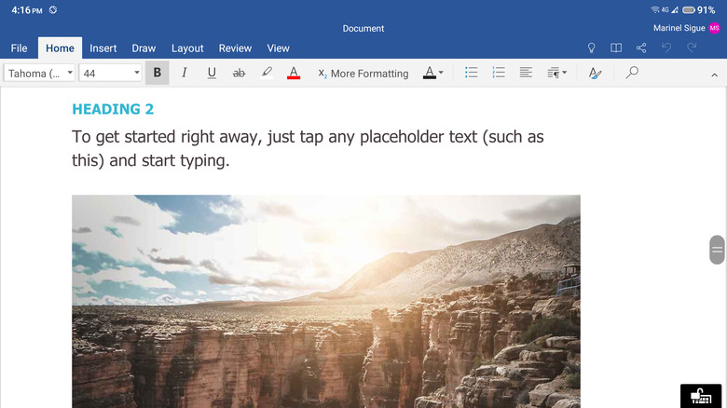Toggle Italic formatting
The height and width of the screenshot is (408, 727).
point(185,73)
